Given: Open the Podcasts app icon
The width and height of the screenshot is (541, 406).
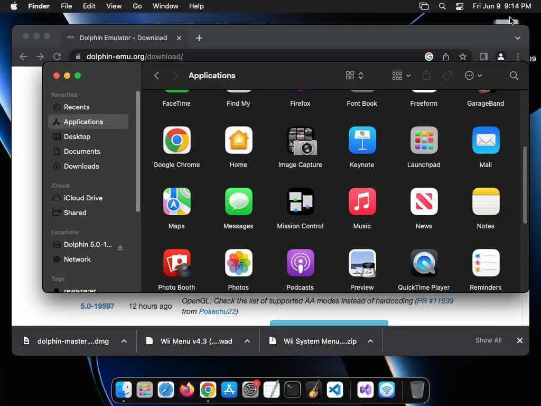Looking at the screenshot, I should pyautogui.click(x=300, y=263).
